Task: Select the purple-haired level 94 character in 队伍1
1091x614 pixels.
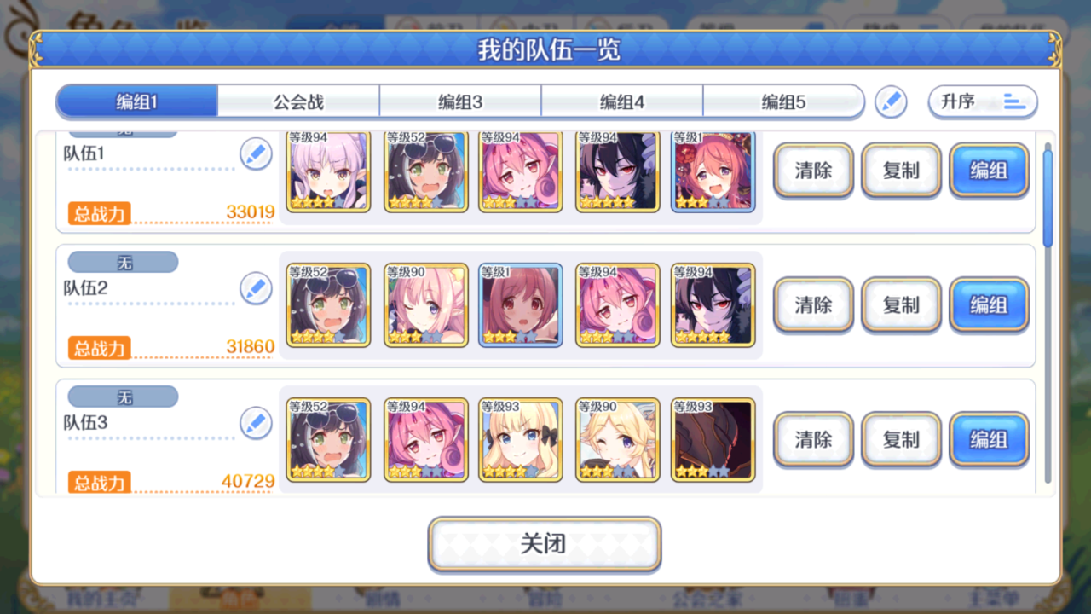Action: 328,171
